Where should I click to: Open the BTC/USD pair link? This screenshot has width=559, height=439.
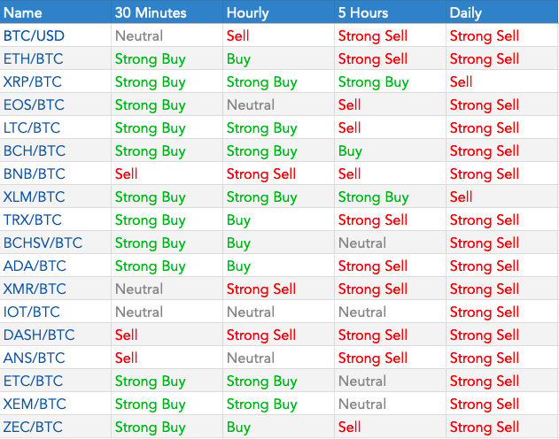click(33, 36)
